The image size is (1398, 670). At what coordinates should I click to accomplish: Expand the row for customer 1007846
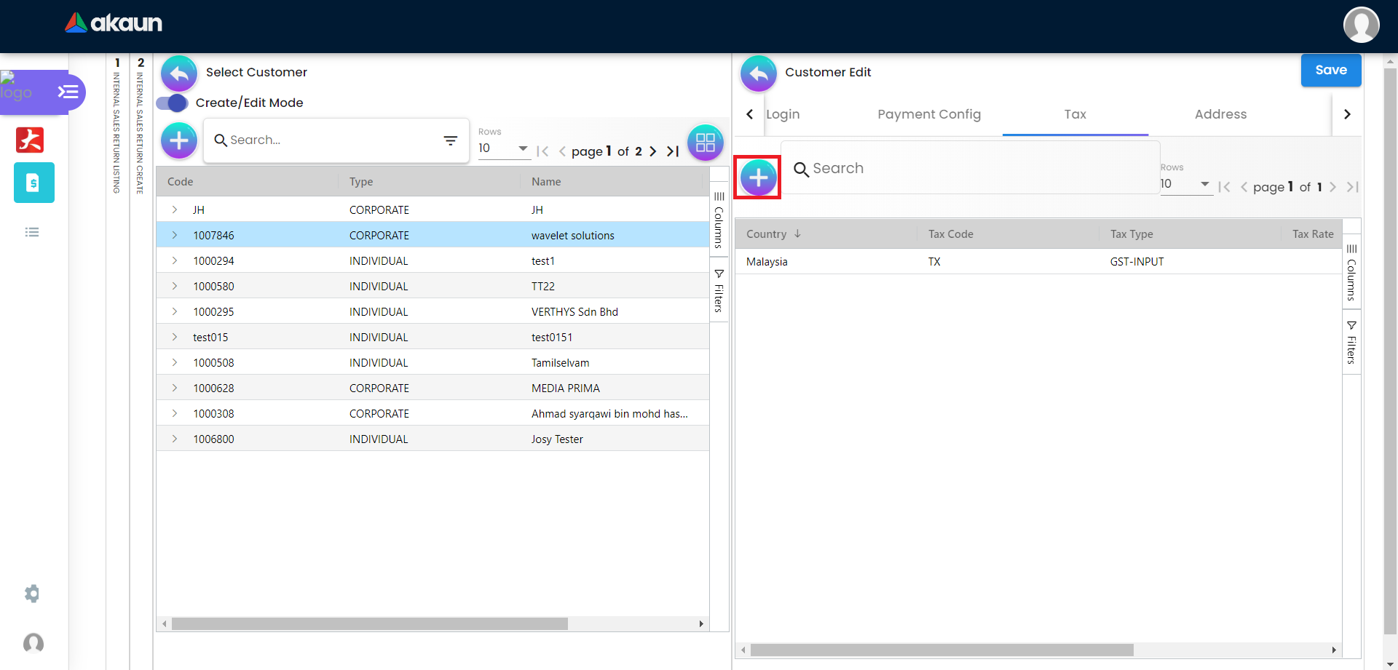click(x=175, y=235)
